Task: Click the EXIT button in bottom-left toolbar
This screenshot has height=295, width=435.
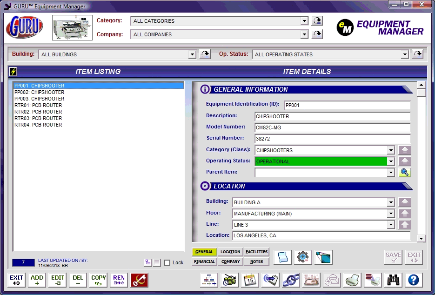Action: (x=16, y=280)
